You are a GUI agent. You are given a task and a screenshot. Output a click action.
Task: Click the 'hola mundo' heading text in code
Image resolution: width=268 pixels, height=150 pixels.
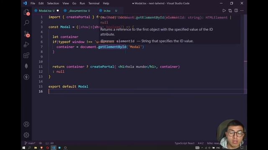pyautogui.click(x=136, y=67)
